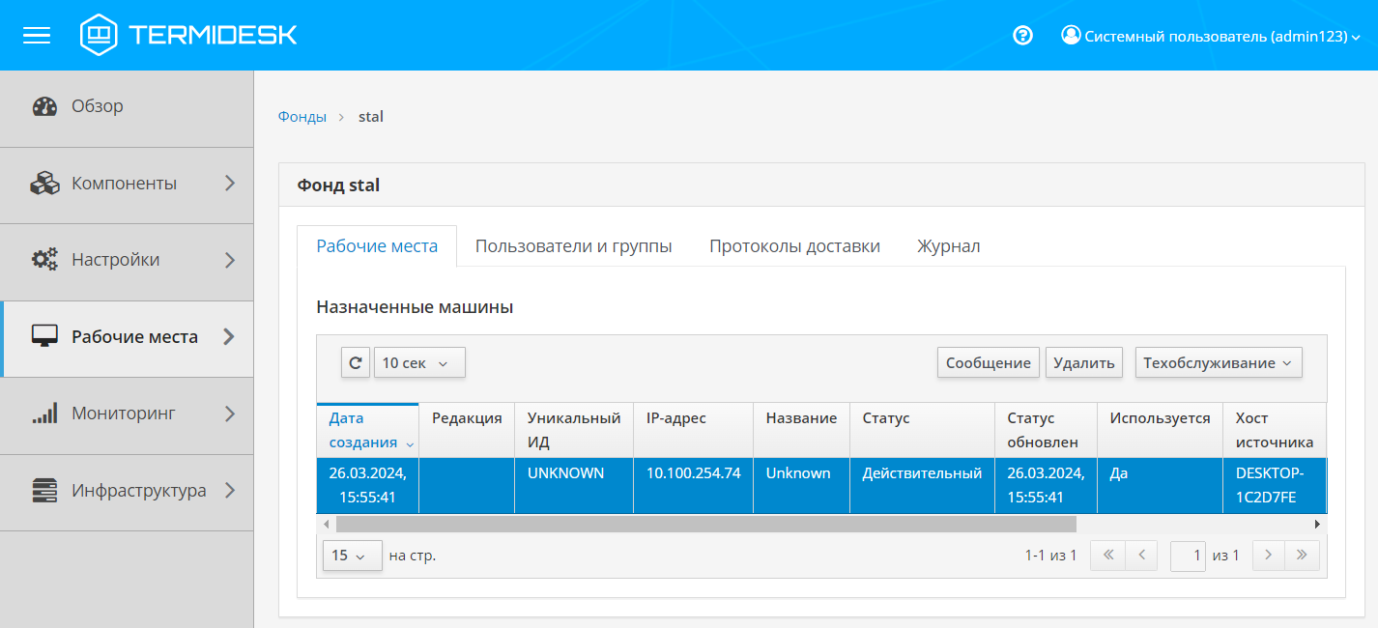The width and height of the screenshot is (1378, 628).
Task: Go to the previous page arrow
Action: (x=1141, y=556)
